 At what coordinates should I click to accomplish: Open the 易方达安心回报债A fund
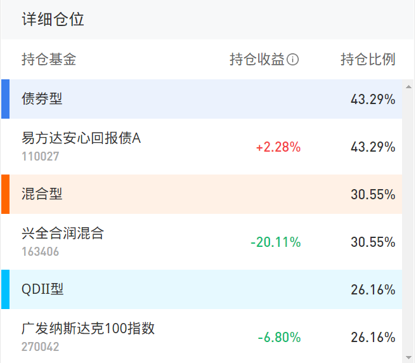[81, 138]
